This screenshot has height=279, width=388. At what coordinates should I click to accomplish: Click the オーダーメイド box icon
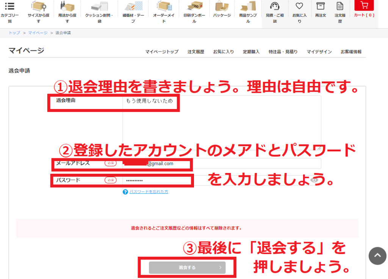[x=164, y=6]
